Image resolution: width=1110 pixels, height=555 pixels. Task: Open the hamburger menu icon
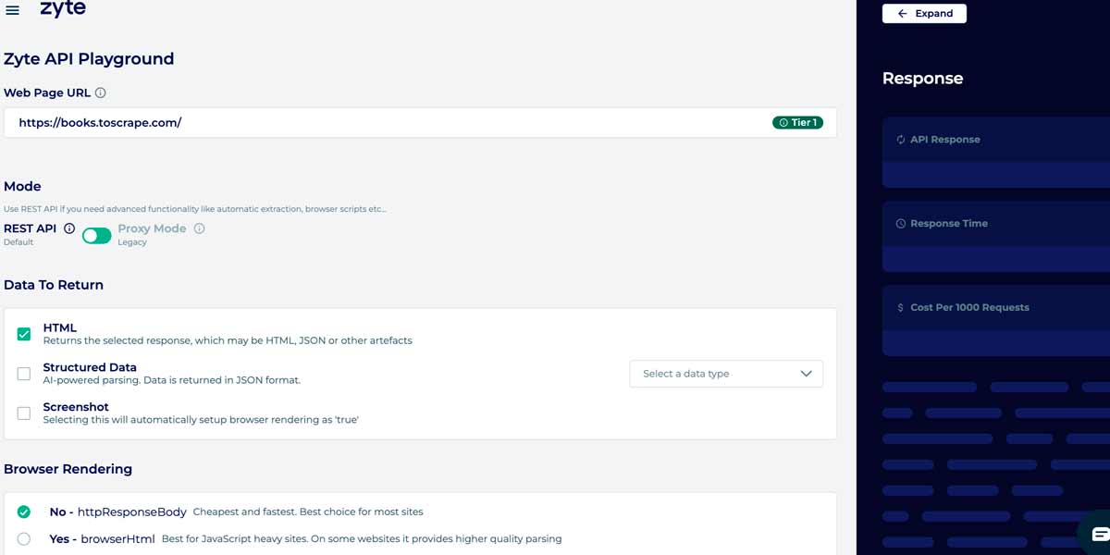pyautogui.click(x=13, y=11)
